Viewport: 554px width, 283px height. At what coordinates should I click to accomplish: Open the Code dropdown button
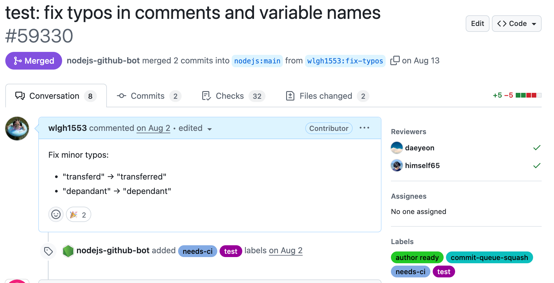[516, 24]
